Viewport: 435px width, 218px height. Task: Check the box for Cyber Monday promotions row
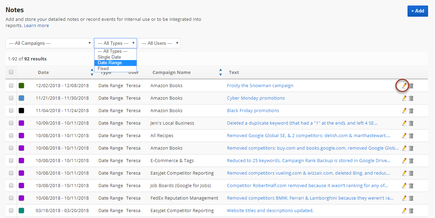[x=11, y=98]
